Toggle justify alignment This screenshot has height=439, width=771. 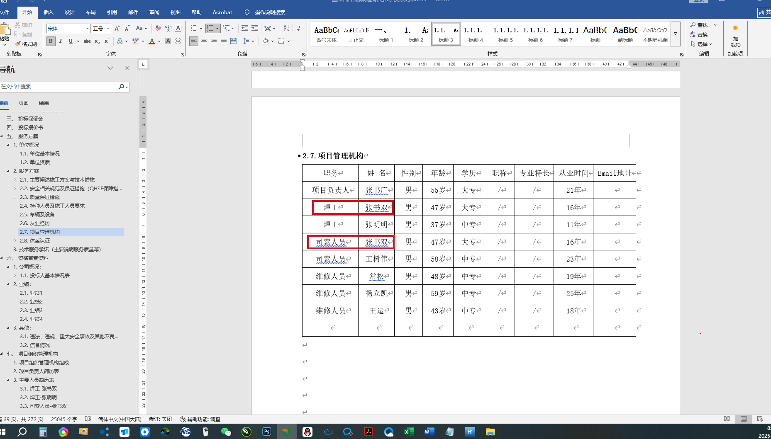click(x=224, y=41)
